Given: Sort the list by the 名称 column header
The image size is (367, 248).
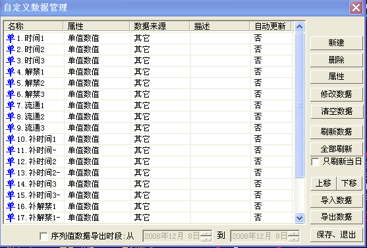Looking at the screenshot, I should [x=34, y=26].
